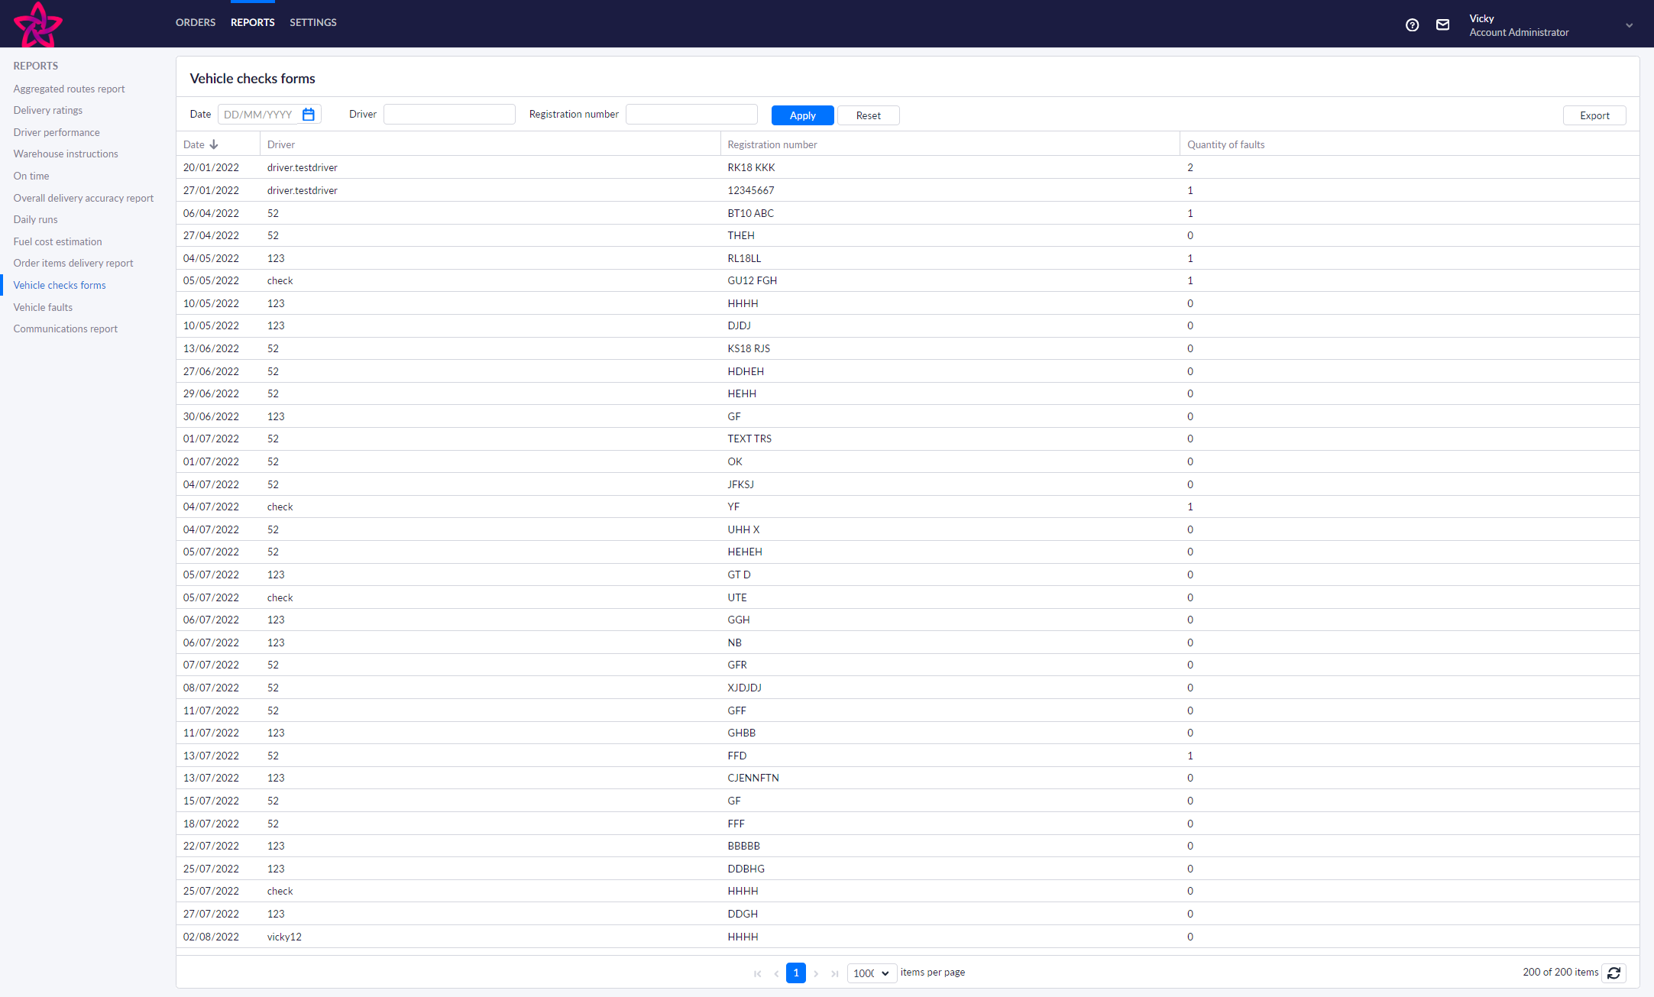Open the On time report
Viewport: 1654px width, 997px height.
point(31,176)
